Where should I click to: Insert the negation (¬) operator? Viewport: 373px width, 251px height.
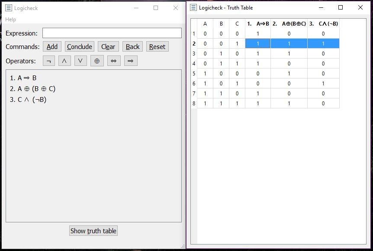tap(48, 61)
